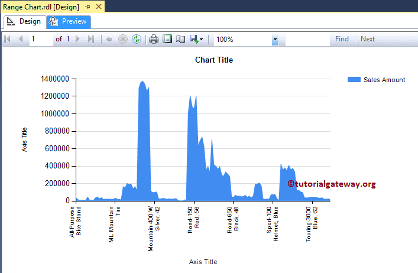Toggle print layout view
The height and width of the screenshot is (273, 418).
pos(167,39)
